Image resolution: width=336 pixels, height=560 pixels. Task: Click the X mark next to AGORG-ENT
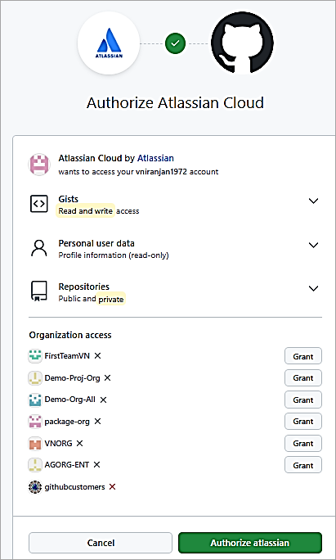click(x=96, y=465)
